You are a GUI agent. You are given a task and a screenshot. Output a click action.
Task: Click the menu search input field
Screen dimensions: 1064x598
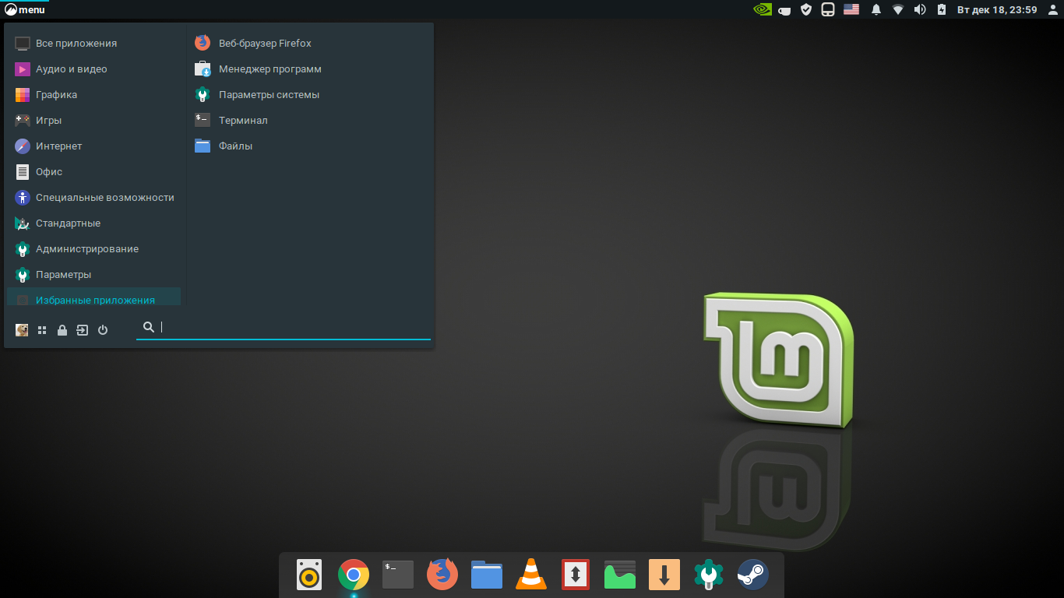tap(292, 327)
